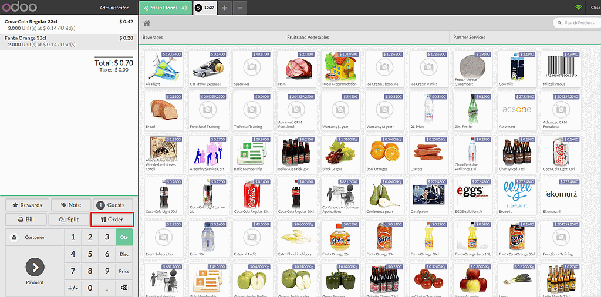Switch numpad to Disc mode
The image size is (601, 297).
(x=124, y=254)
